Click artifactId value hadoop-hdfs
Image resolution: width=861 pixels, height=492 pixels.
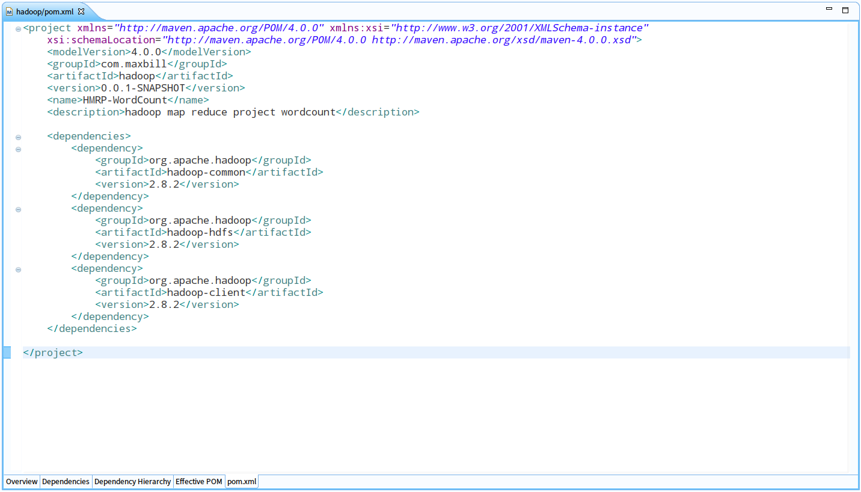coord(200,232)
